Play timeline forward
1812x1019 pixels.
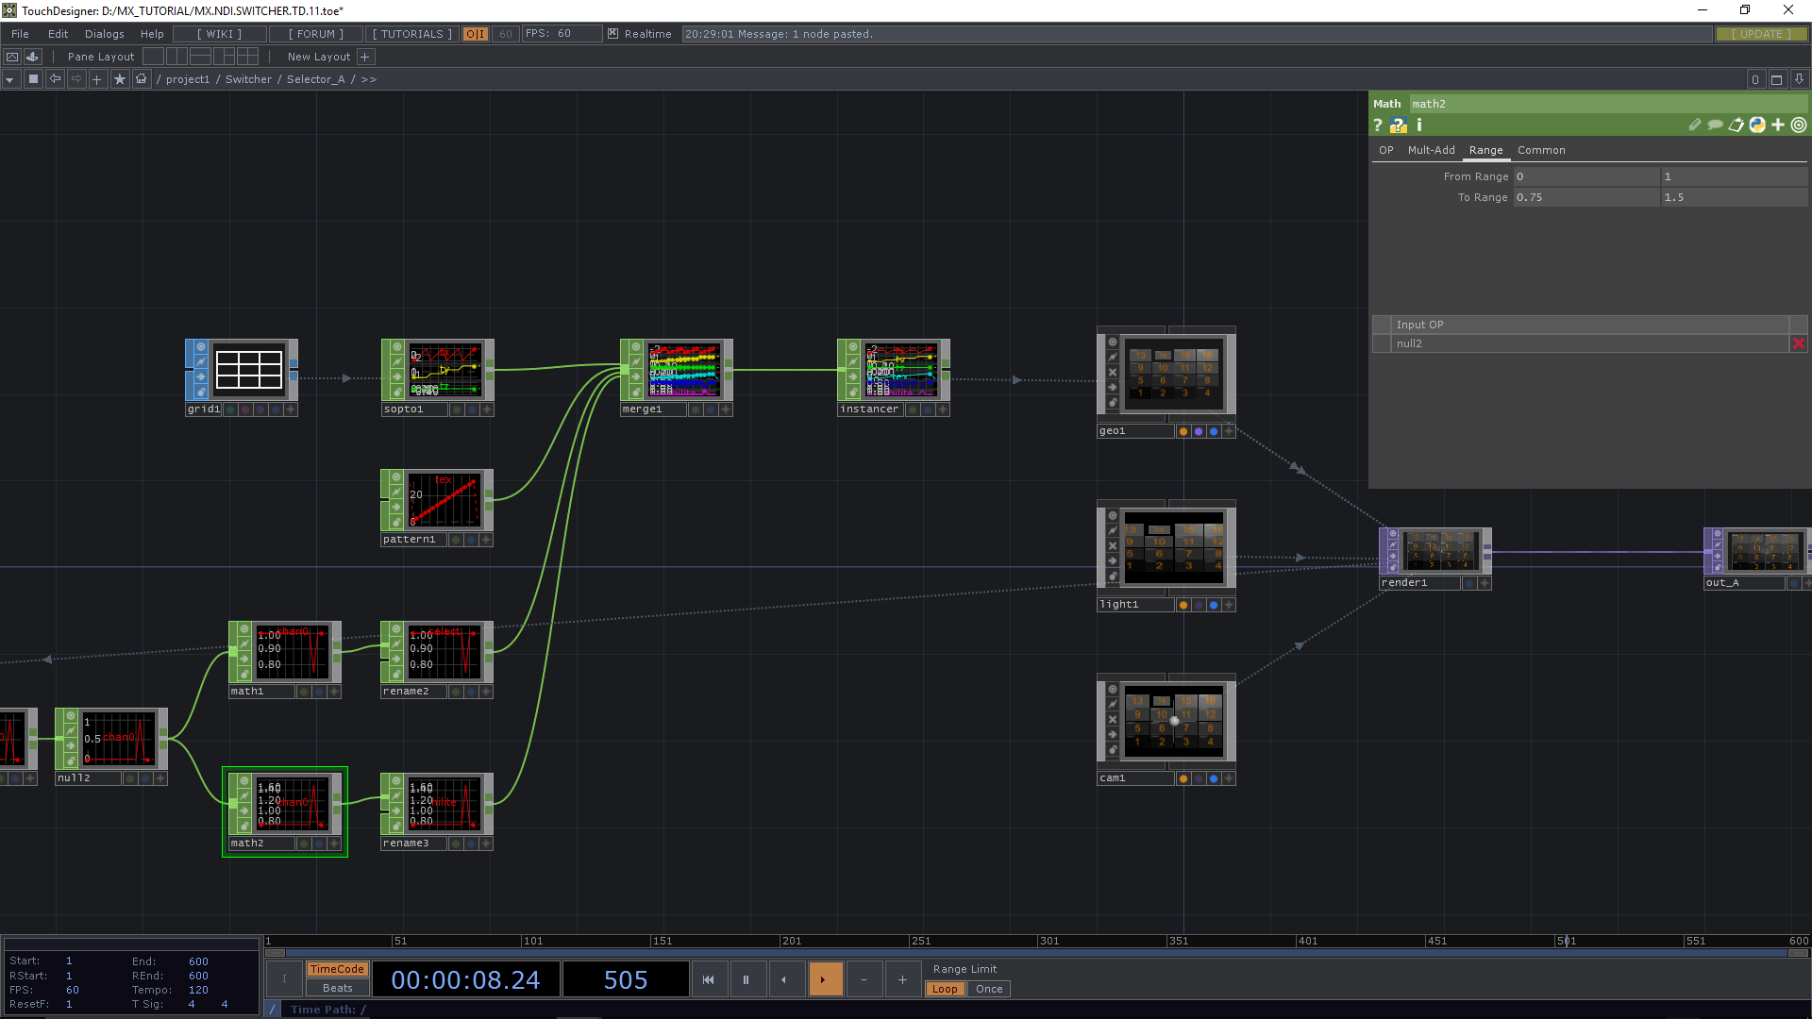825,979
